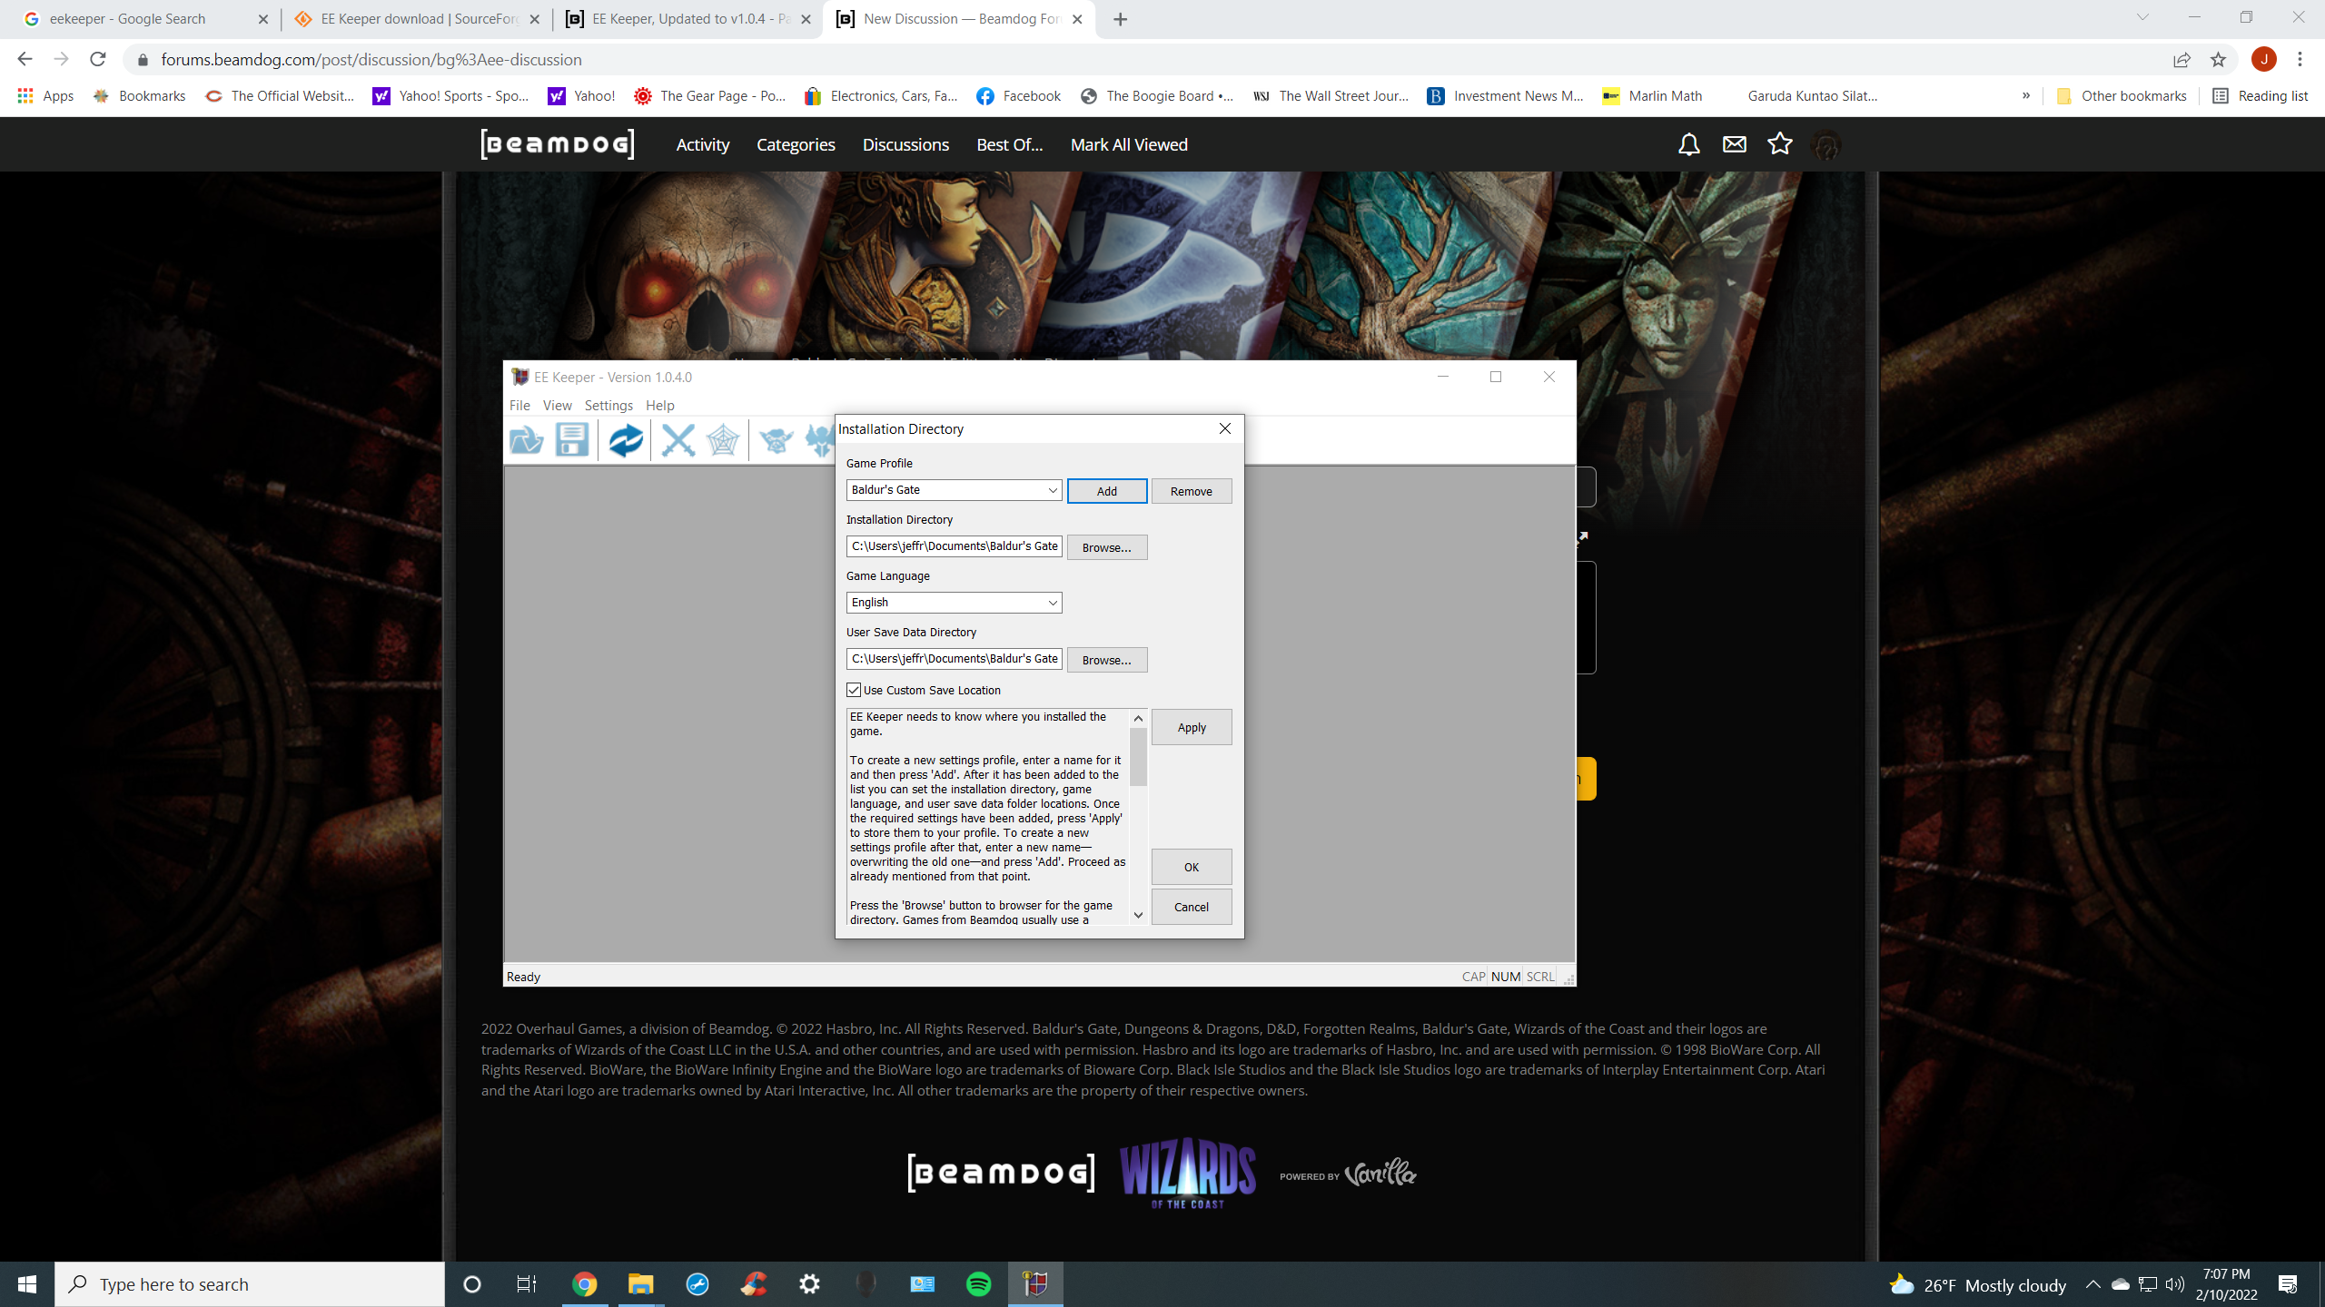Switch to eekeeper Google Search tab

pos(145,19)
